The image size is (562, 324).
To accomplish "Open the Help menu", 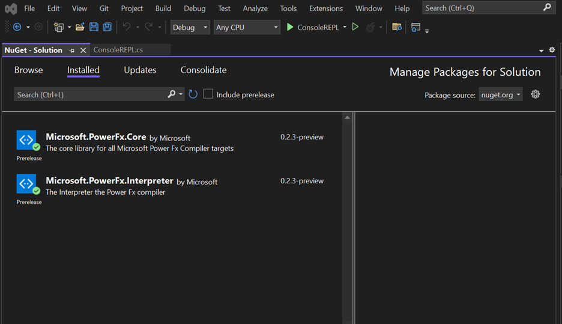I will click(x=402, y=8).
